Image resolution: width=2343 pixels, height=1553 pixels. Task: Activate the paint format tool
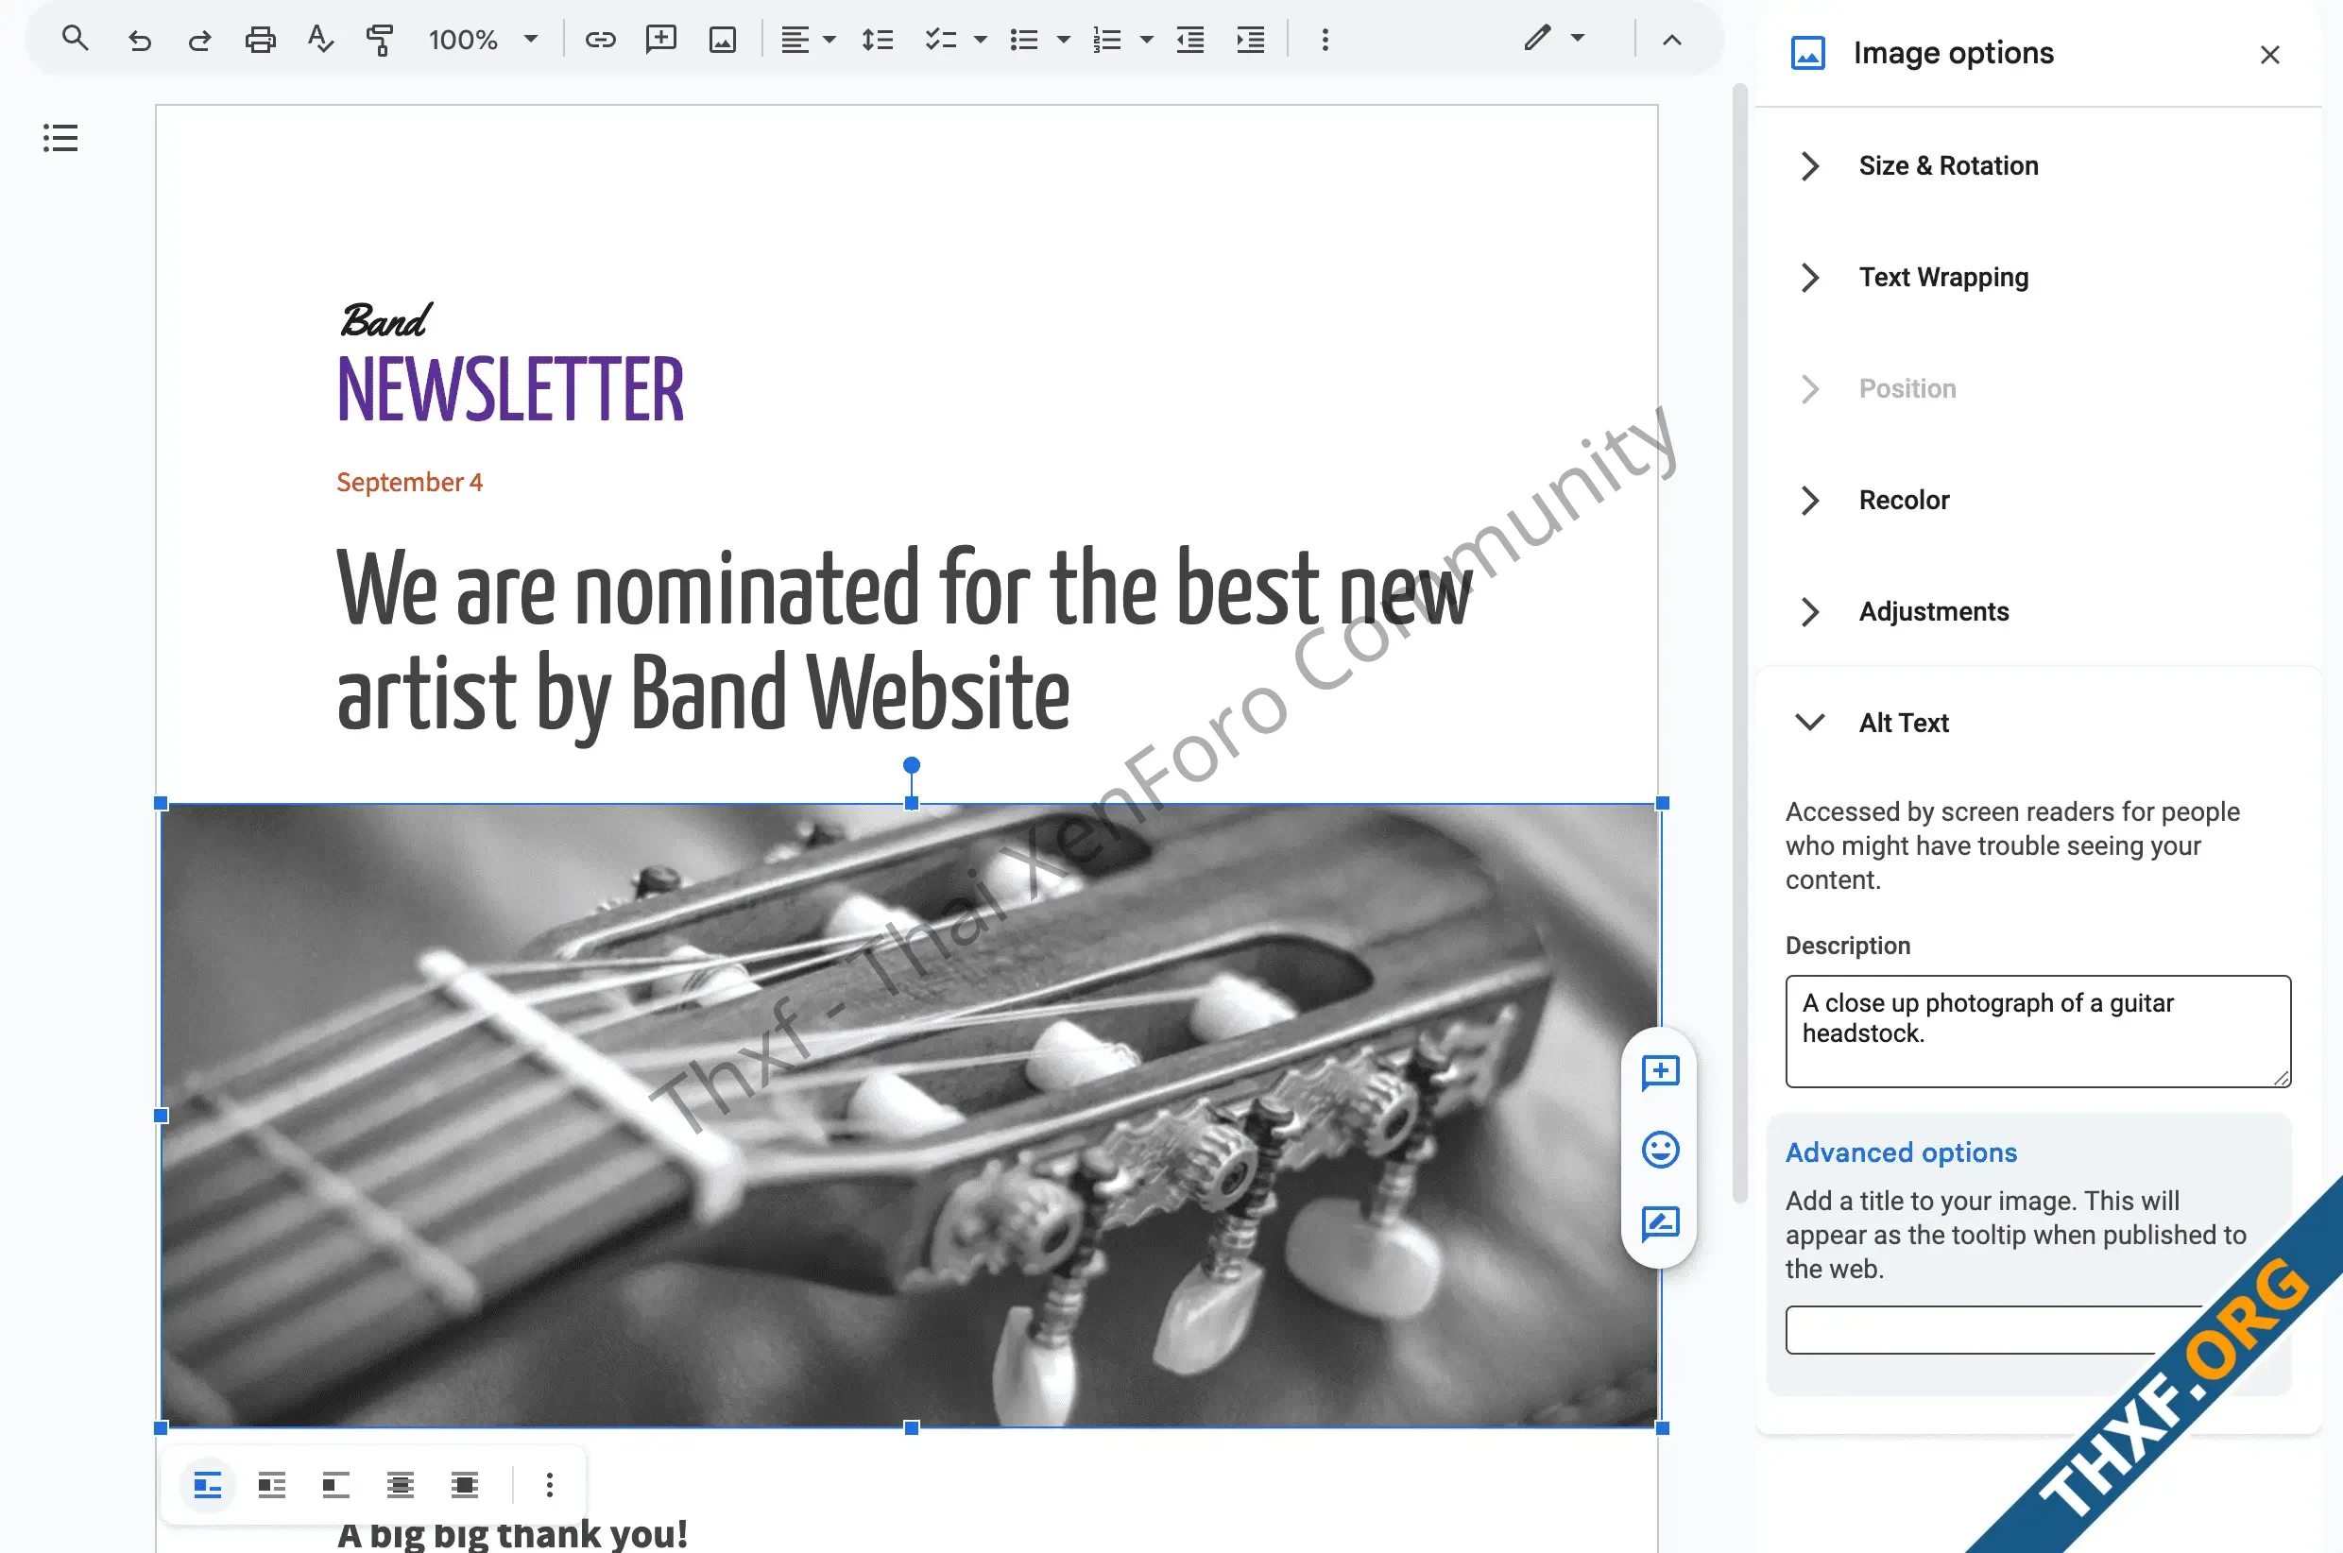[381, 40]
